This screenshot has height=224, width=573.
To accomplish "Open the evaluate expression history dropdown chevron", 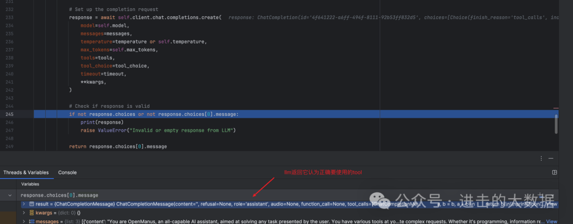I will click(10, 195).
